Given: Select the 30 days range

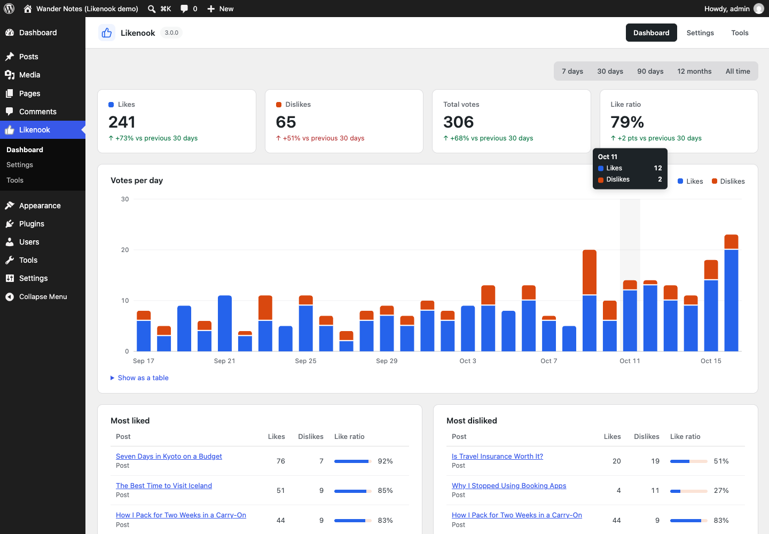Looking at the screenshot, I should pos(610,71).
